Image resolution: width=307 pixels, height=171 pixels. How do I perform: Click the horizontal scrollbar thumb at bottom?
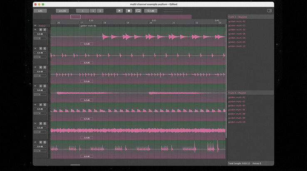coord(75,165)
